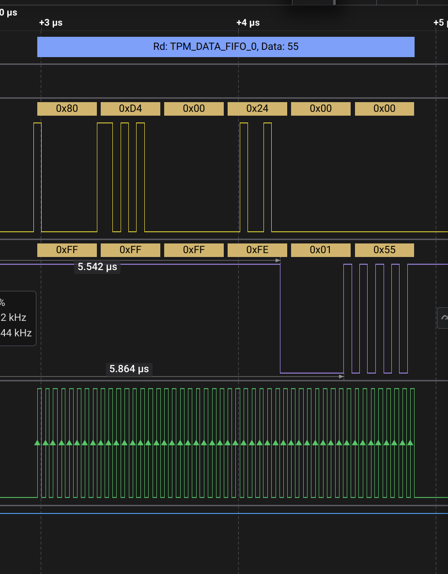The width and height of the screenshot is (448, 574).
Task: Click the 0x00 bubble after 0x24
Action: click(x=321, y=108)
